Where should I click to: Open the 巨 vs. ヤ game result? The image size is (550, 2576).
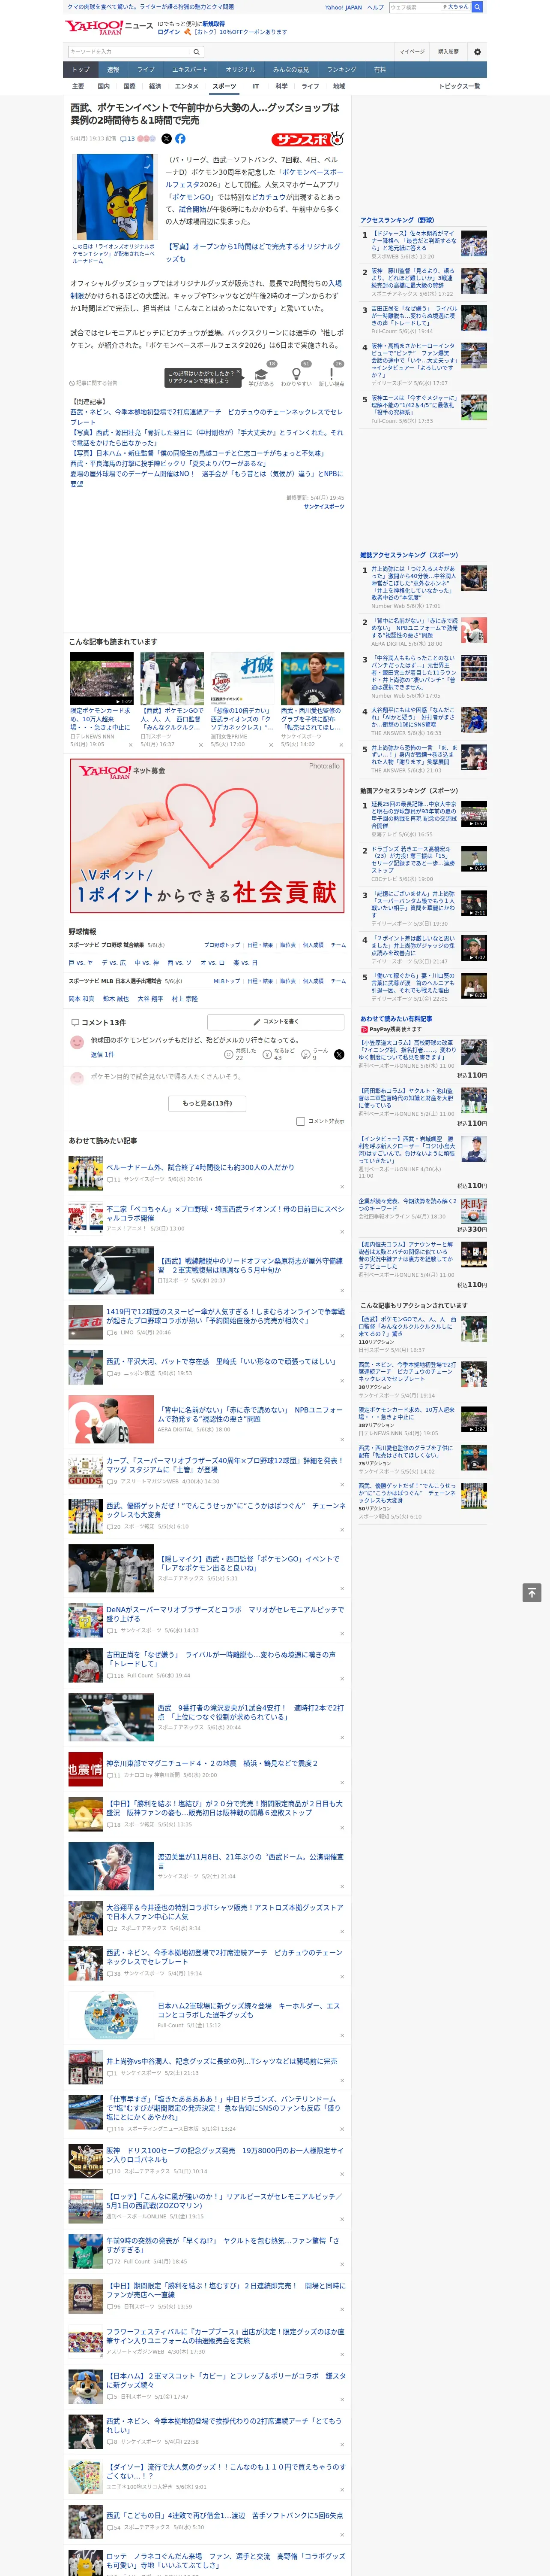click(x=81, y=963)
